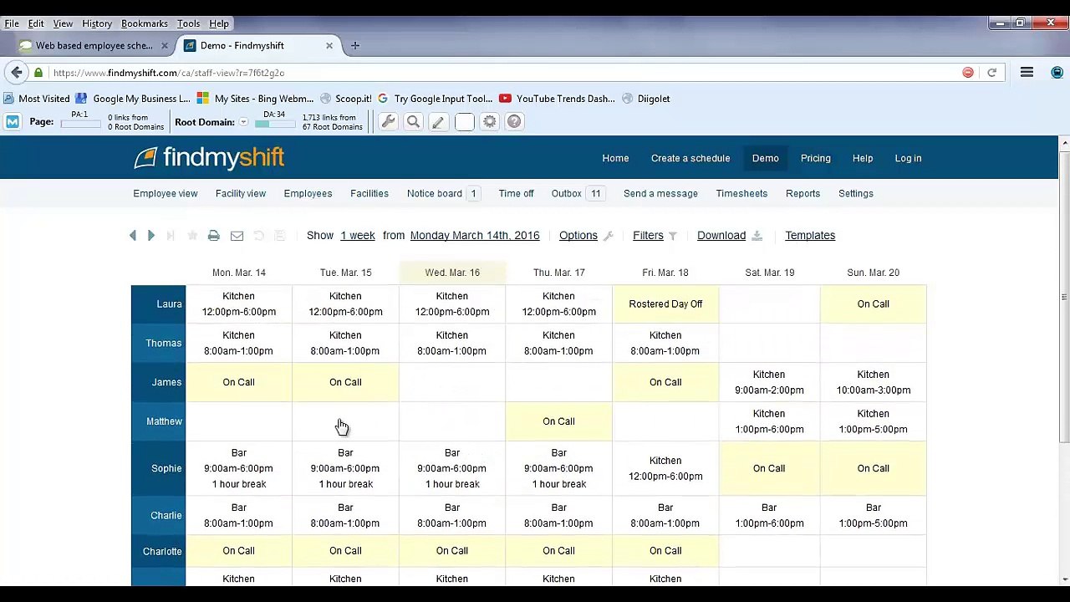Open the Outbox with 11 items
1070x602 pixels.
(577, 193)
